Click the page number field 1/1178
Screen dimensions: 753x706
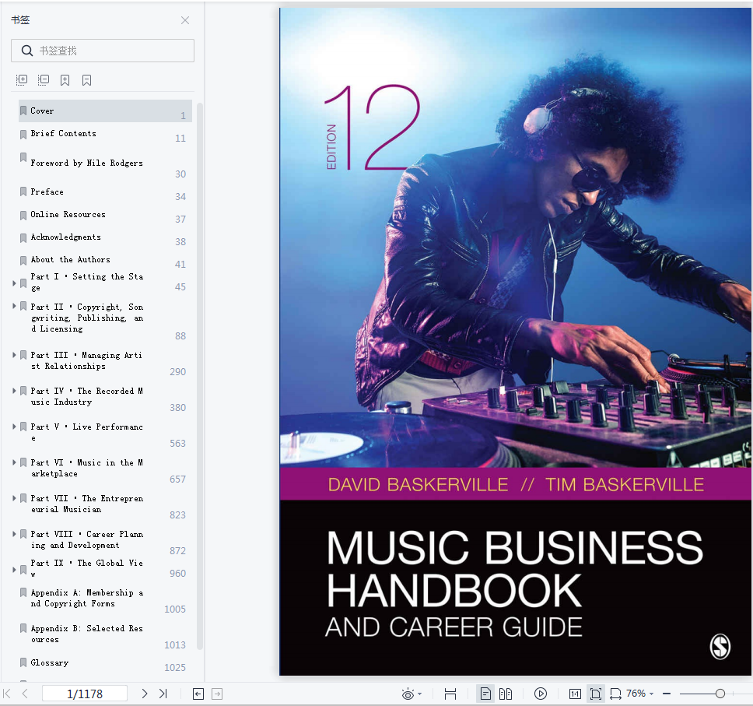(85, 694)
